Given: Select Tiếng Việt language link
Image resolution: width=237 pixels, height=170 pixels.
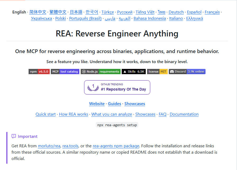Looking at the screenshot, I should [145, 12].
